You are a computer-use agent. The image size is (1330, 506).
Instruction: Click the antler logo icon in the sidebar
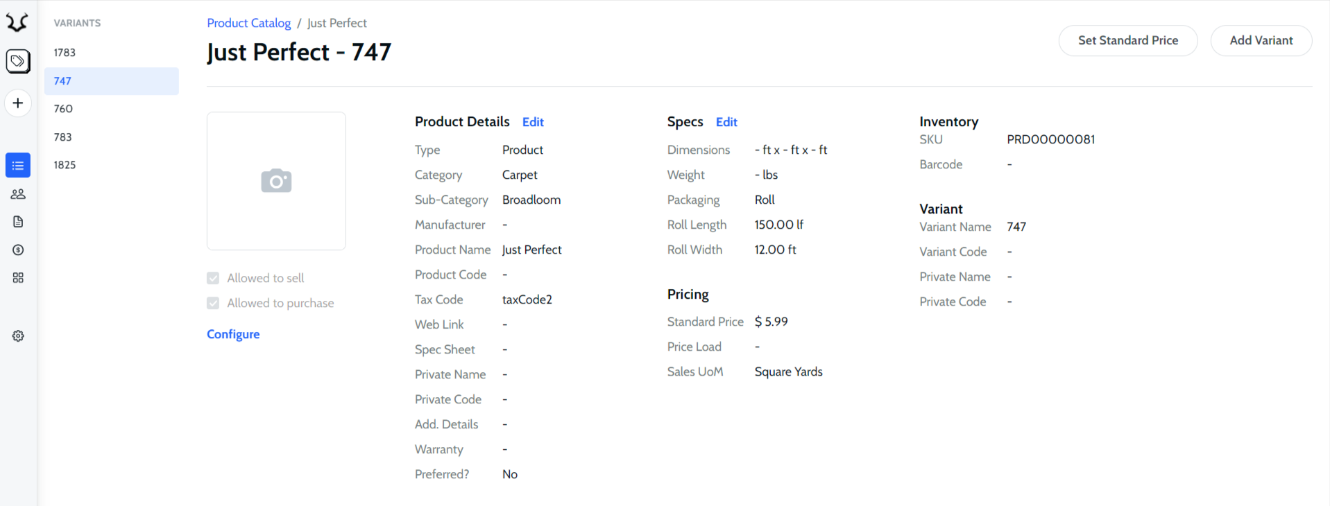coord(17,23)
